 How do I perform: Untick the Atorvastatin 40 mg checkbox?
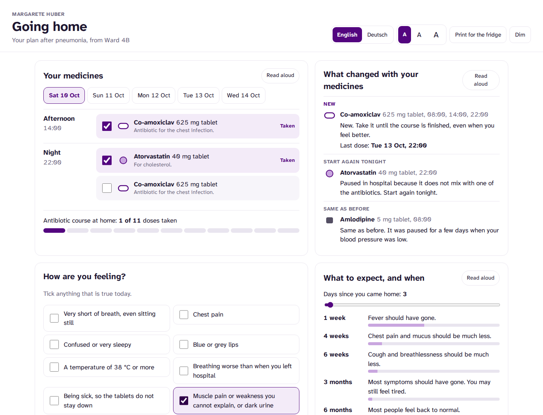pos(107,160)
